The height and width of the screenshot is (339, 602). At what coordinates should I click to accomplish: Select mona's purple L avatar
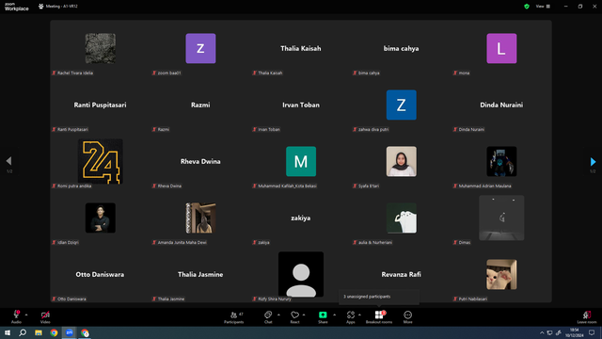pos(501,48)
